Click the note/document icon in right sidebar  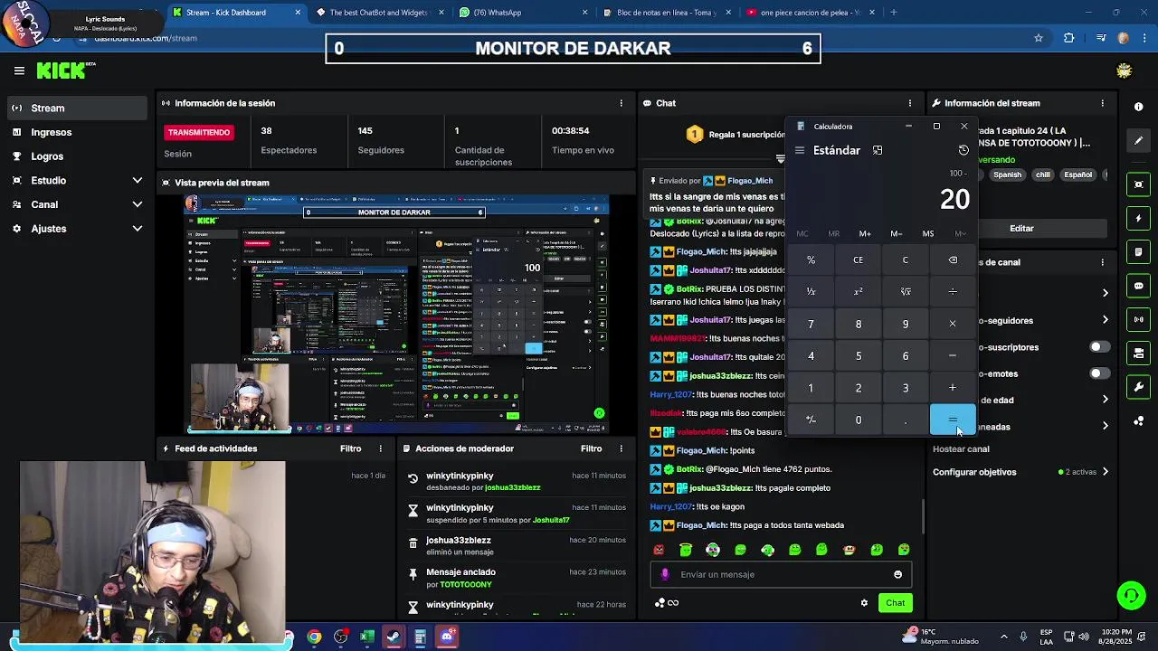coord(1139,252)
